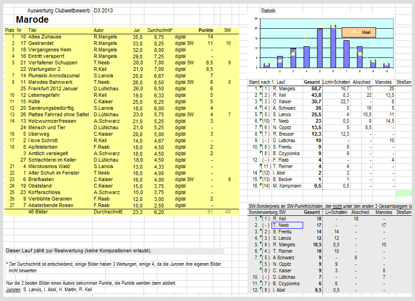
Task: Select the 'Juroren' line at the bottom
Action: (x=49, y=289)
